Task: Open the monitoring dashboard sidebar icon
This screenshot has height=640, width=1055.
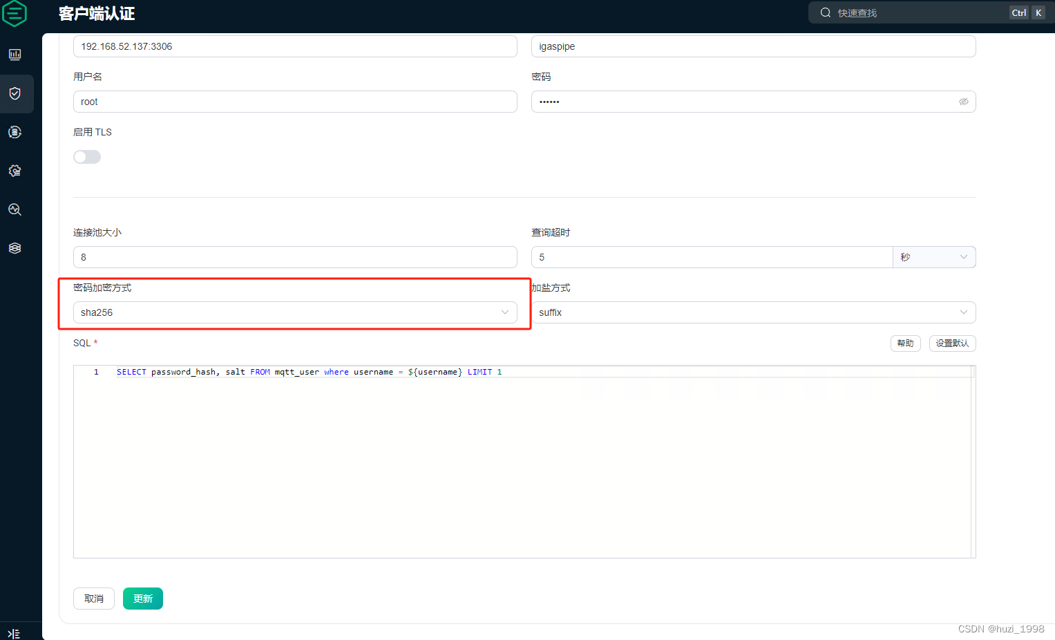Action: tap(15, 55)
